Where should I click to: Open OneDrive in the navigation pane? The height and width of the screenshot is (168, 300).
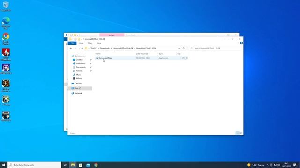click(79, 84)
